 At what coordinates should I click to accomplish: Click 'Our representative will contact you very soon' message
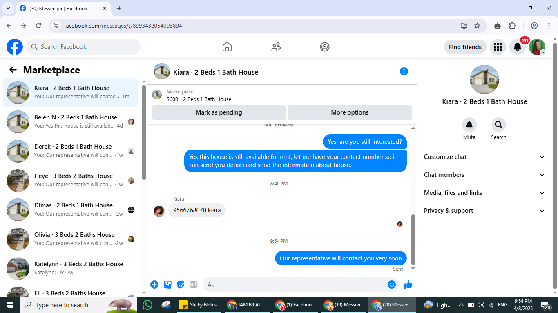pyautogui.click(x=341, y=258)
